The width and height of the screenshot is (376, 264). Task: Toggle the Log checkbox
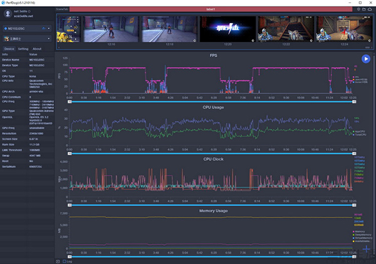pyautogui.click(x=65, y=261)
